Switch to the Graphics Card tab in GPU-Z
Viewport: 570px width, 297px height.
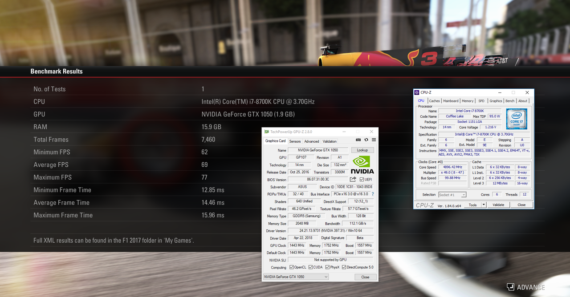click(275, 141)
